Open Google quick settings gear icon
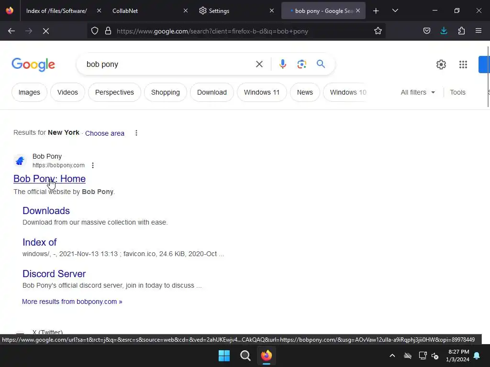The width and height of the screenshot is (490, 367). (x=441, y=65)
